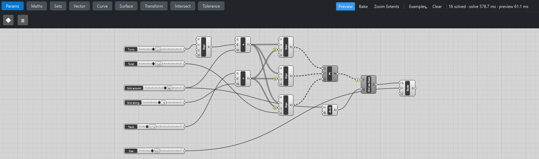Click the Turns slider output grip
The image size is (539, 159).
(x=185, y=49)
